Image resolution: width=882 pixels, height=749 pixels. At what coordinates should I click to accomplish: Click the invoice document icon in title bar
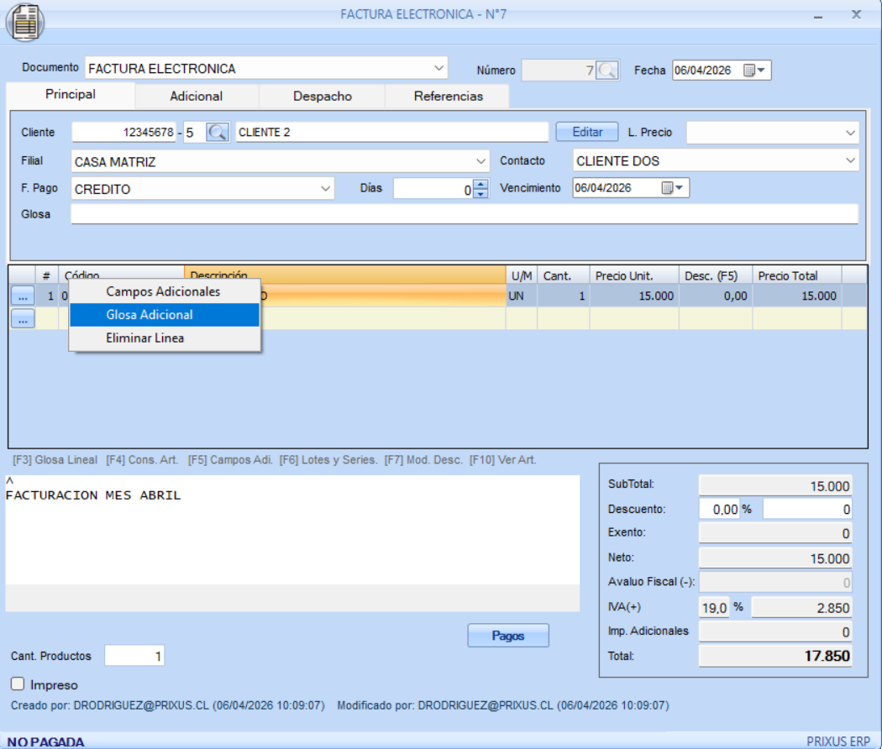(x=25, y=21)
